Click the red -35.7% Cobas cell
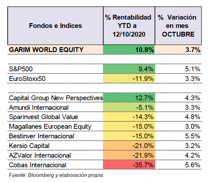The width and height of the screenshot is (212, 183). (x=129, y=165)
